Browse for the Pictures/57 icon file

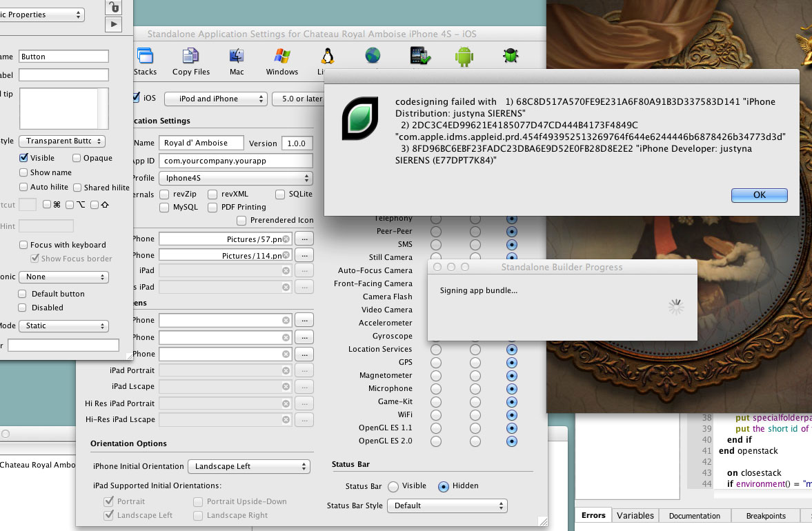tap(304, 239)
